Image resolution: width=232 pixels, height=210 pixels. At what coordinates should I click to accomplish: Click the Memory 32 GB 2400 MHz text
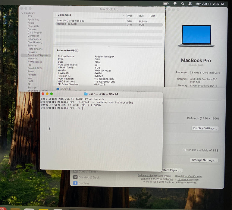tap(203, 85)
